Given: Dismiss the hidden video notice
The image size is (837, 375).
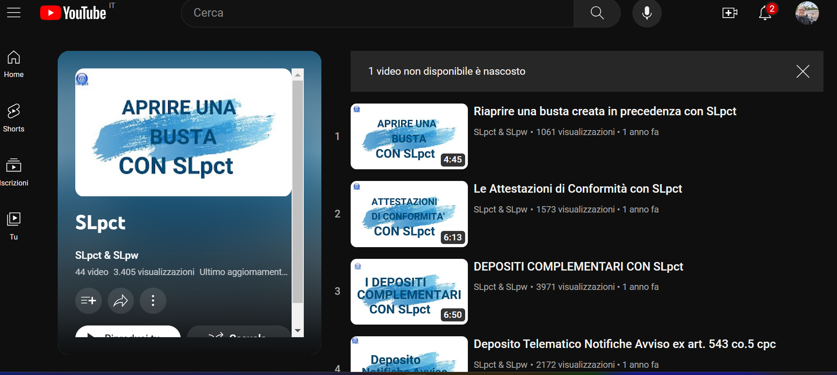Looking at the screenshot, I should pyautogui.click(x=803, y=71).
